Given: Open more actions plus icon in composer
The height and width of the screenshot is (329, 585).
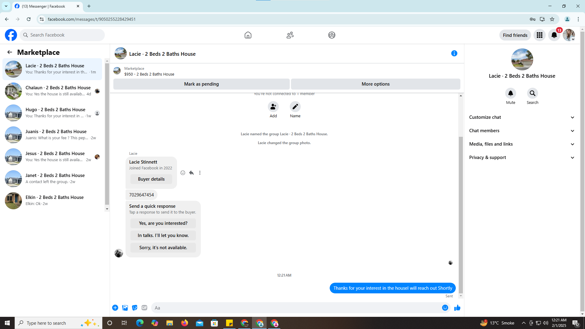Looking at the screenshot, I should point(115,308).
